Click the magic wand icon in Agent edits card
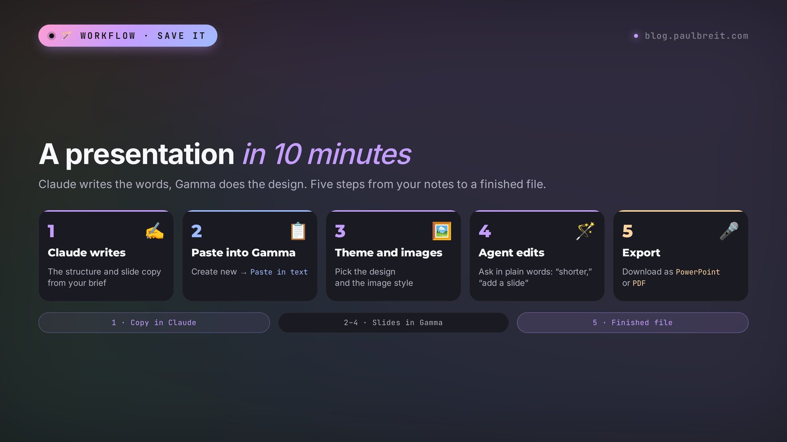Screen dimensions: 787x442 [585, 231]
